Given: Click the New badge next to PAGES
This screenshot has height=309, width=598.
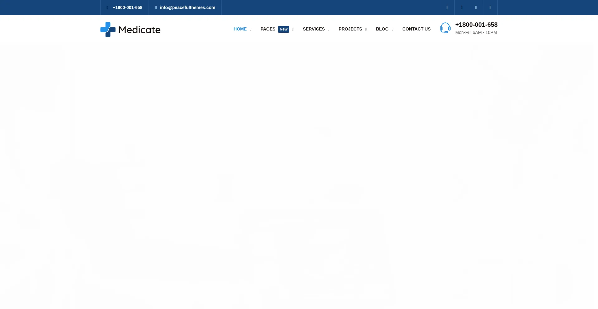Looking at the screenshot, I should pos(283,29).
